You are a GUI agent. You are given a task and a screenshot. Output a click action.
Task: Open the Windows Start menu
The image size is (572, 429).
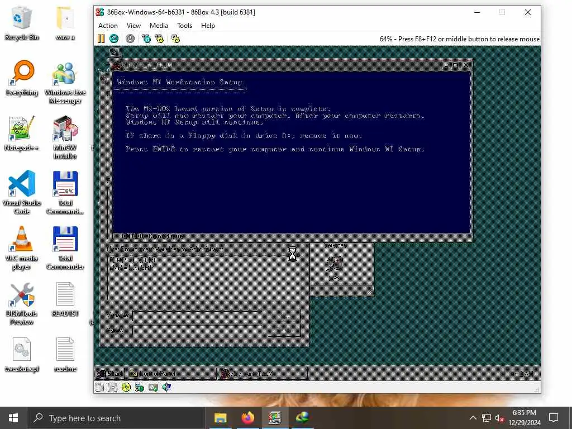13,418
